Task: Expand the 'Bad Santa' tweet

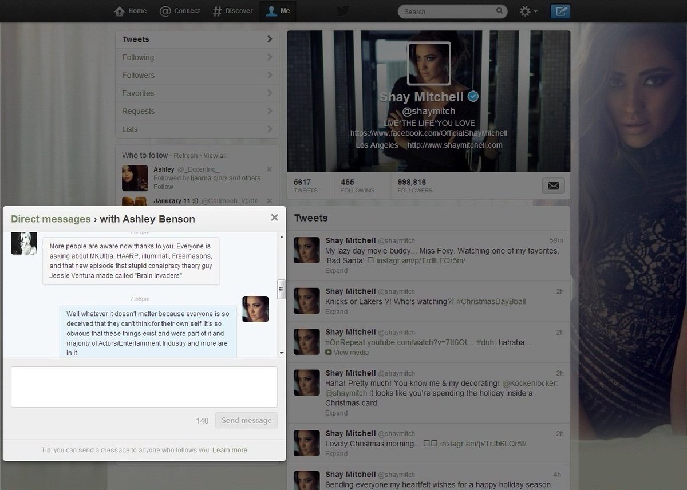Action: 336,271
